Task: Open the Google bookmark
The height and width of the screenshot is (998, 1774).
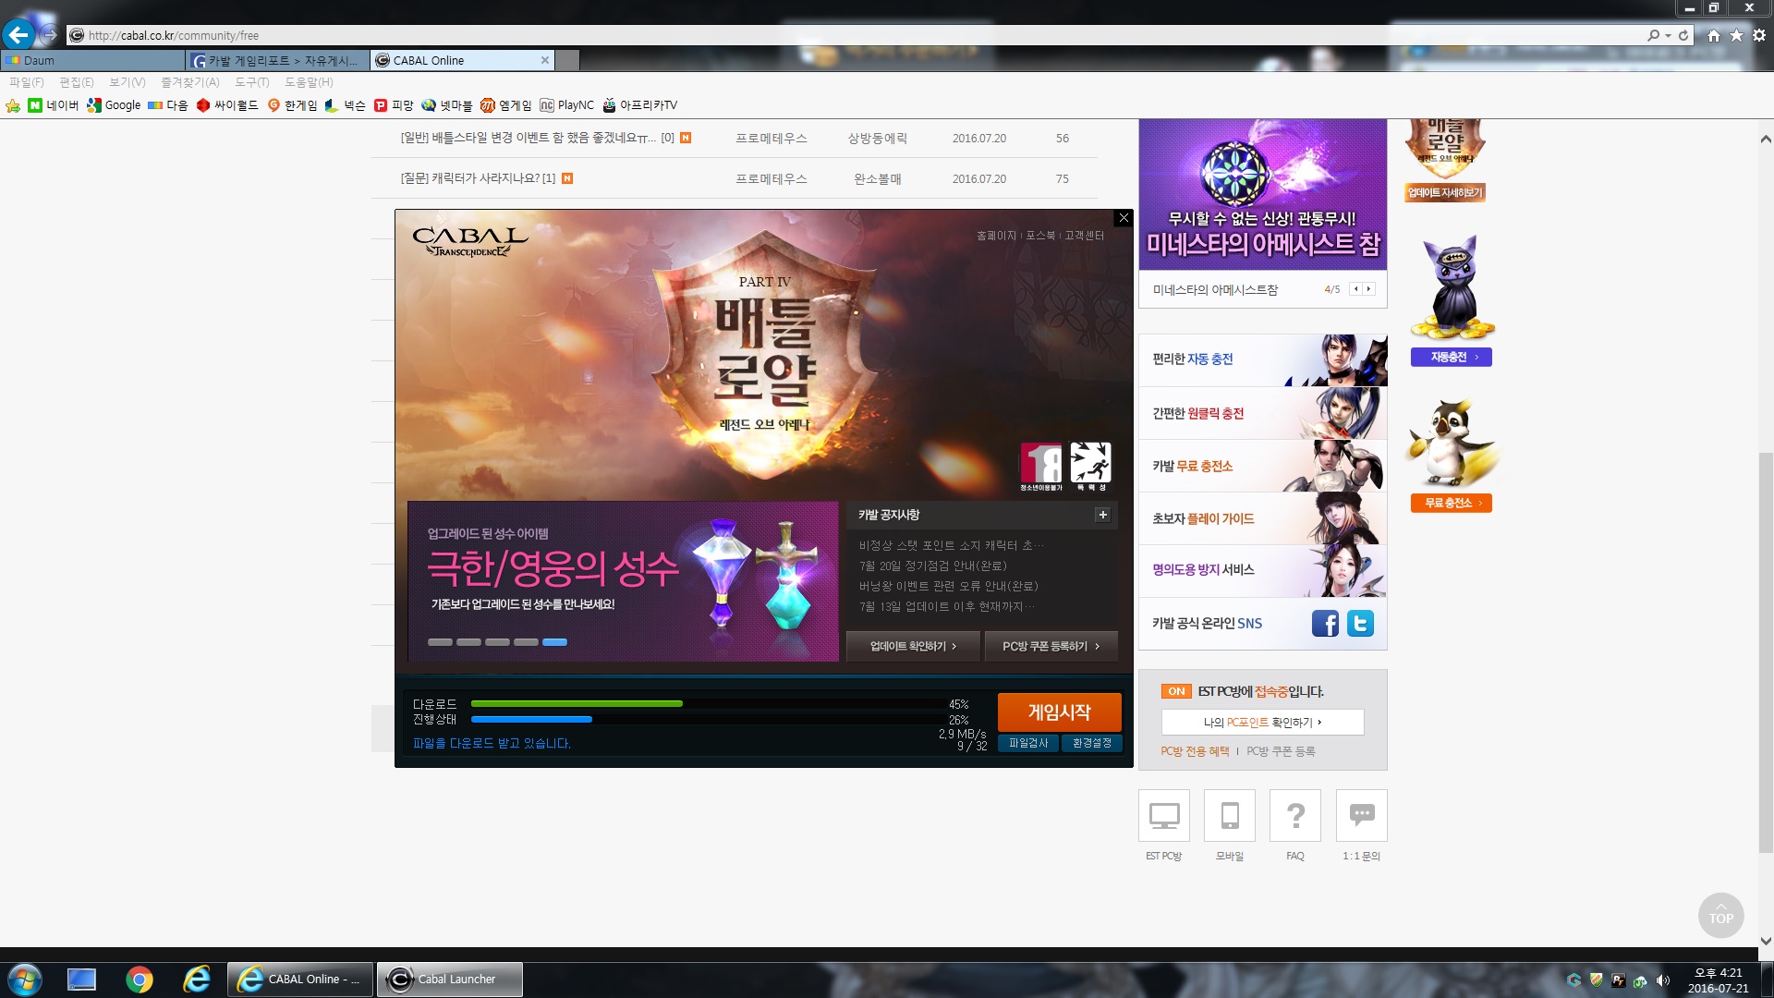Action: tap(114, 105)
